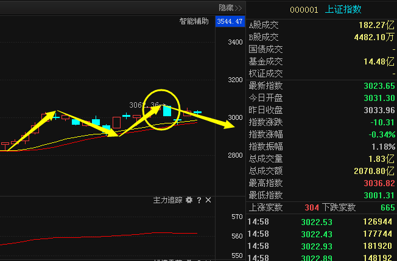Viewport: 397px width, 261px height.
Task: Click the 上证指数 index name
Action: [x=344, y=9]
